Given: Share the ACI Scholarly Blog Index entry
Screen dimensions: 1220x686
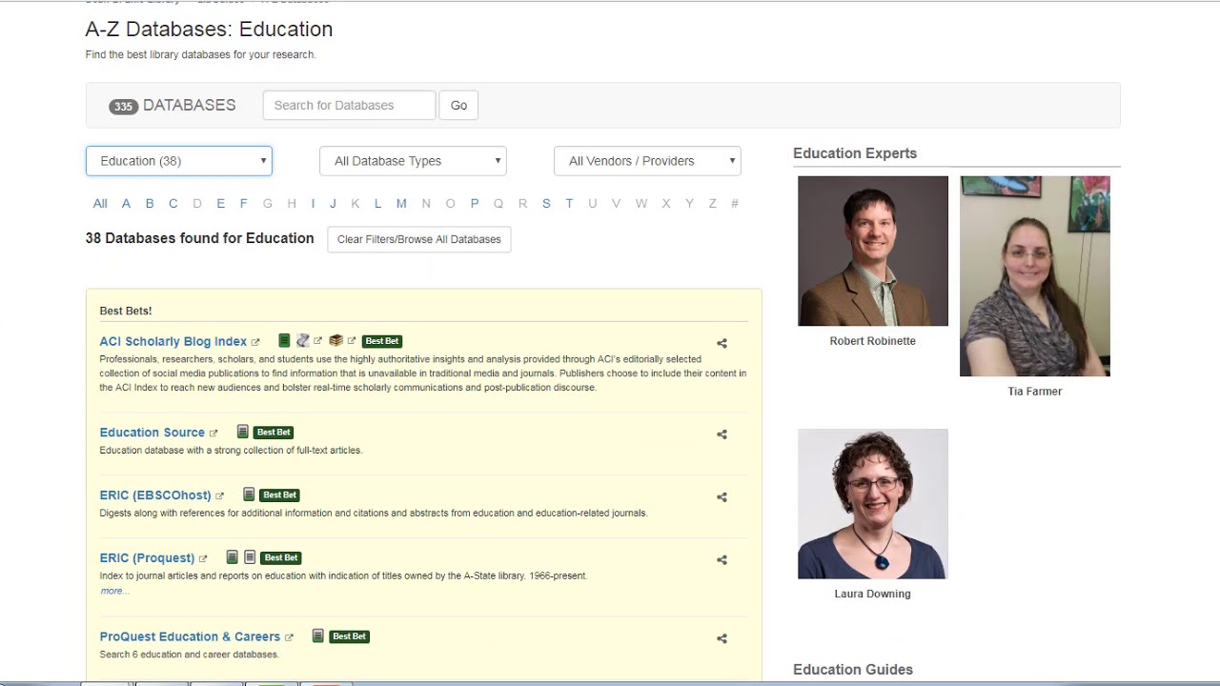Looking at the screenshot, I should click(x=722, y=343).
